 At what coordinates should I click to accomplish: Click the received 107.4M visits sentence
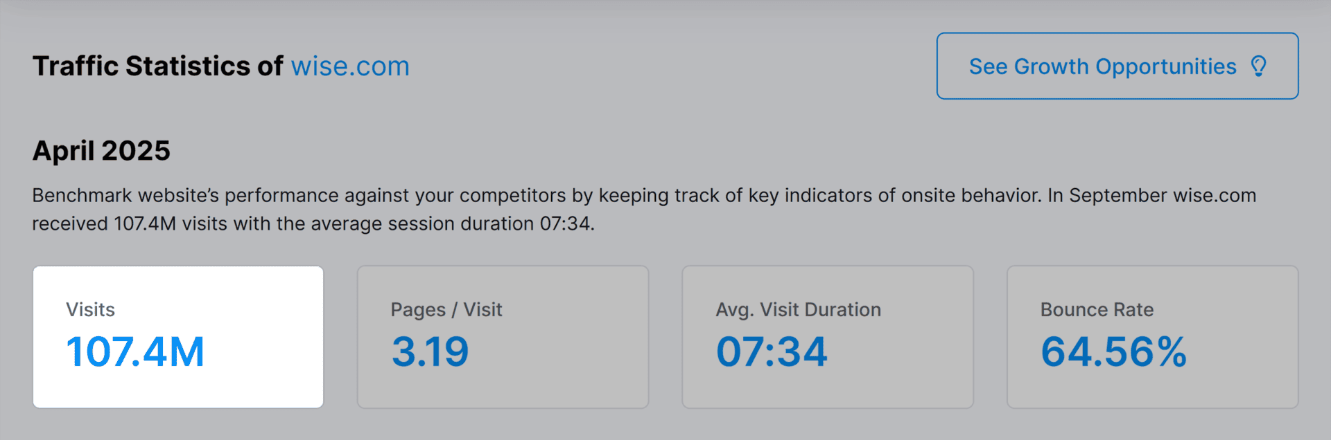[313, 223]
